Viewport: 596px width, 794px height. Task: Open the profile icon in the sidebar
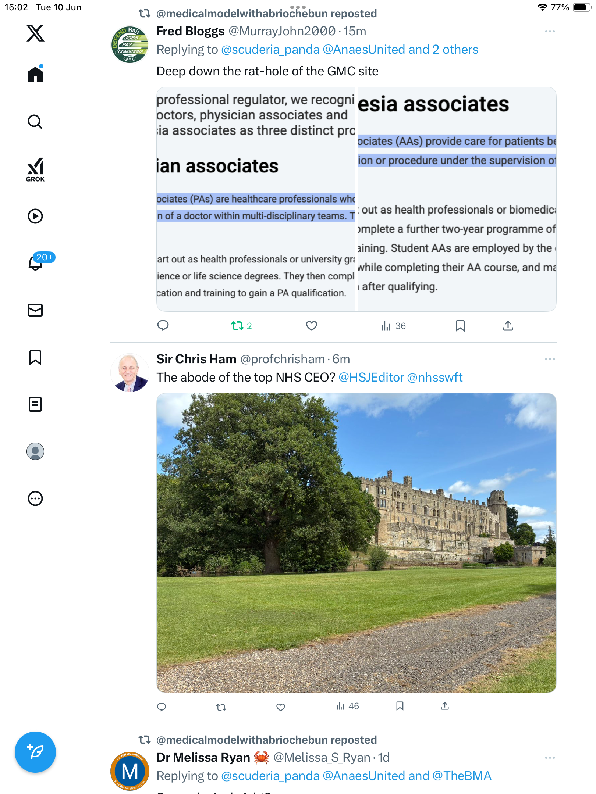tap(35, 451)
